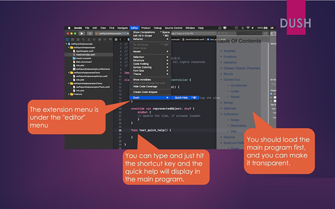Collapse the root swiftquickhelpexample project triangle
This screenshot has width=335, height=209.
pos(66,44)
